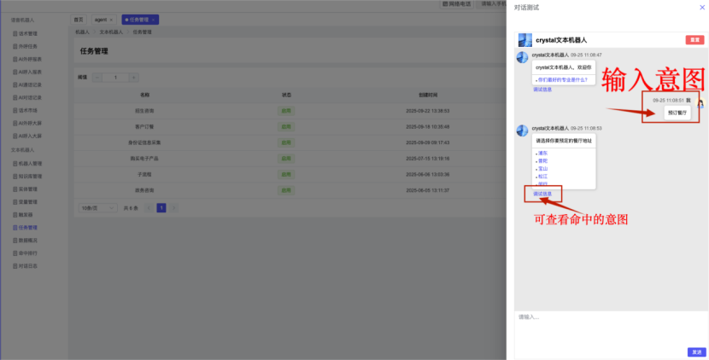Open 知识库管理 in the sidebar
This screenshot has width=709, height=360.
tap(30, 176)
